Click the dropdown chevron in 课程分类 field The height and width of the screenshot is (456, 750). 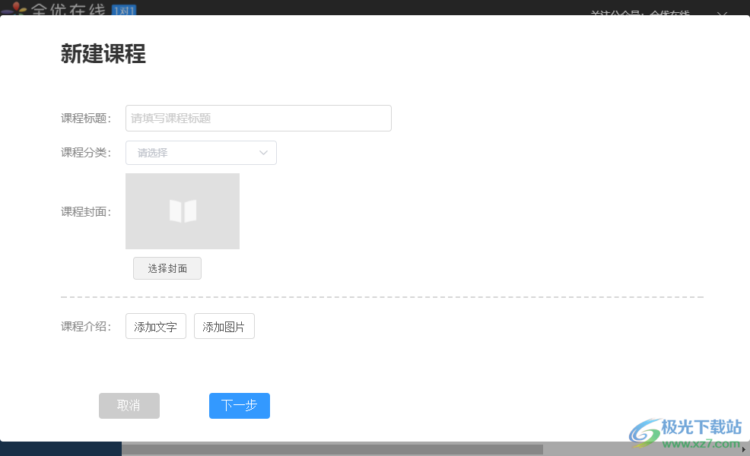[x=264, y=153]
